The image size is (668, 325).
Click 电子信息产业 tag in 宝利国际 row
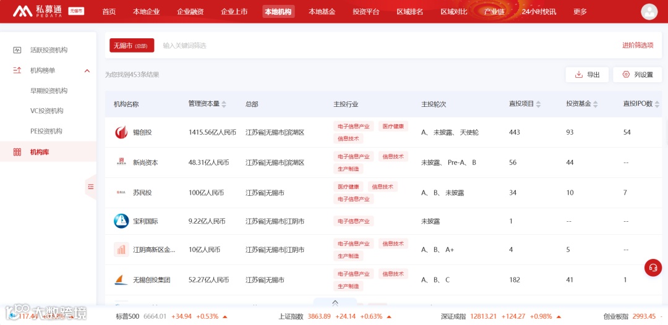[x=354, y=221]
